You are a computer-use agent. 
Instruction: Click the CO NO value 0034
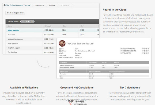[x=76, y=49]
